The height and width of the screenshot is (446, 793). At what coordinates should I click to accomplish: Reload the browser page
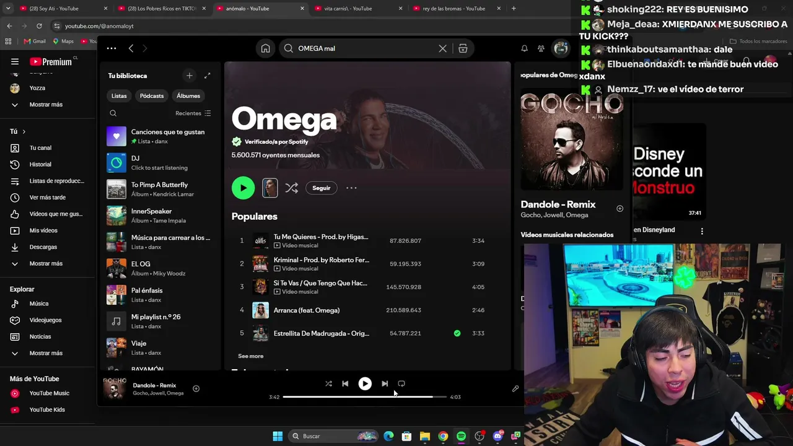(x=39, y=26)
